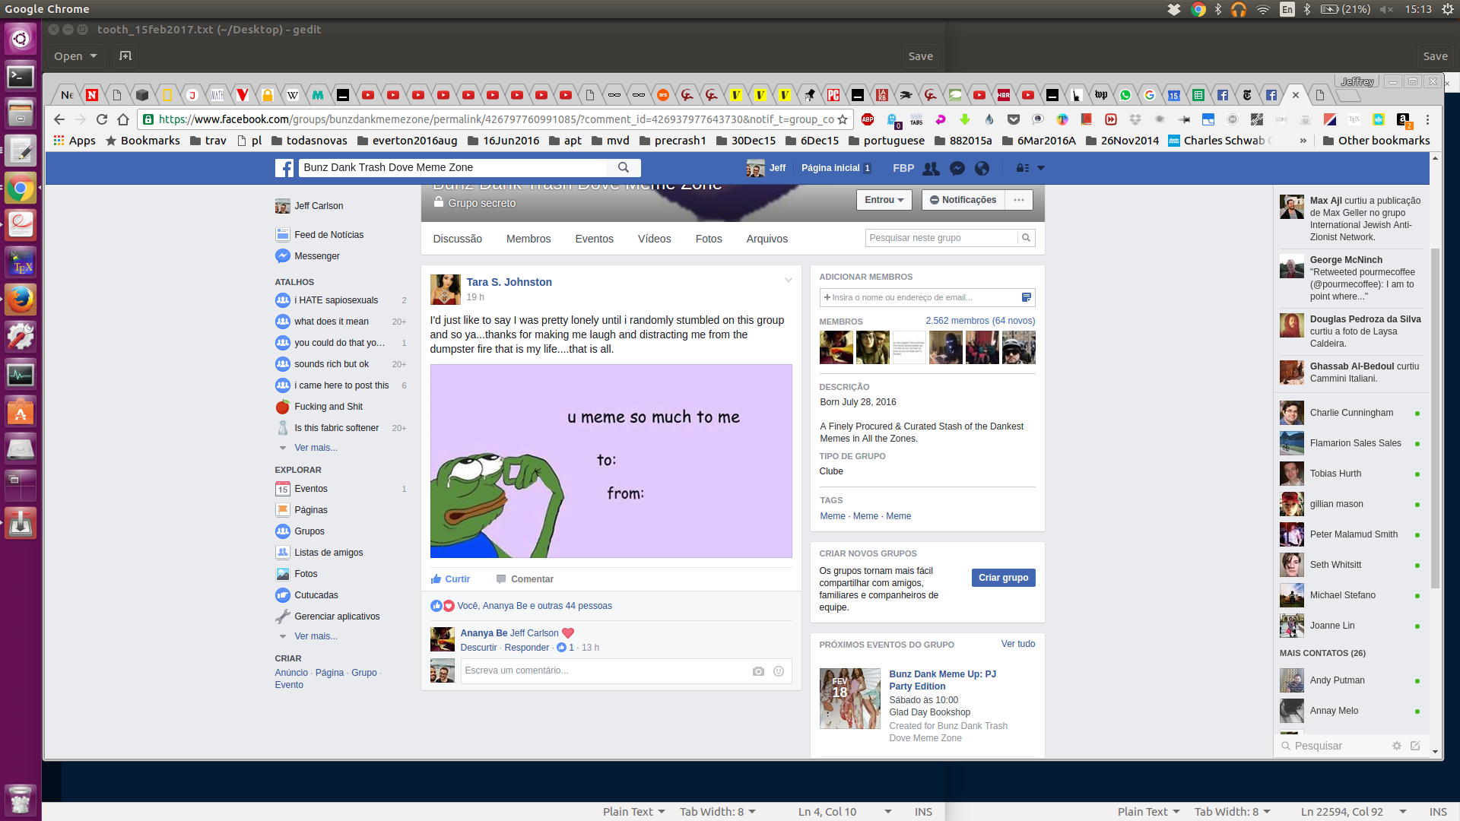Click the 2.562 membros link
The height and width of the screenshot is (821, 1460).
point(957,321)
